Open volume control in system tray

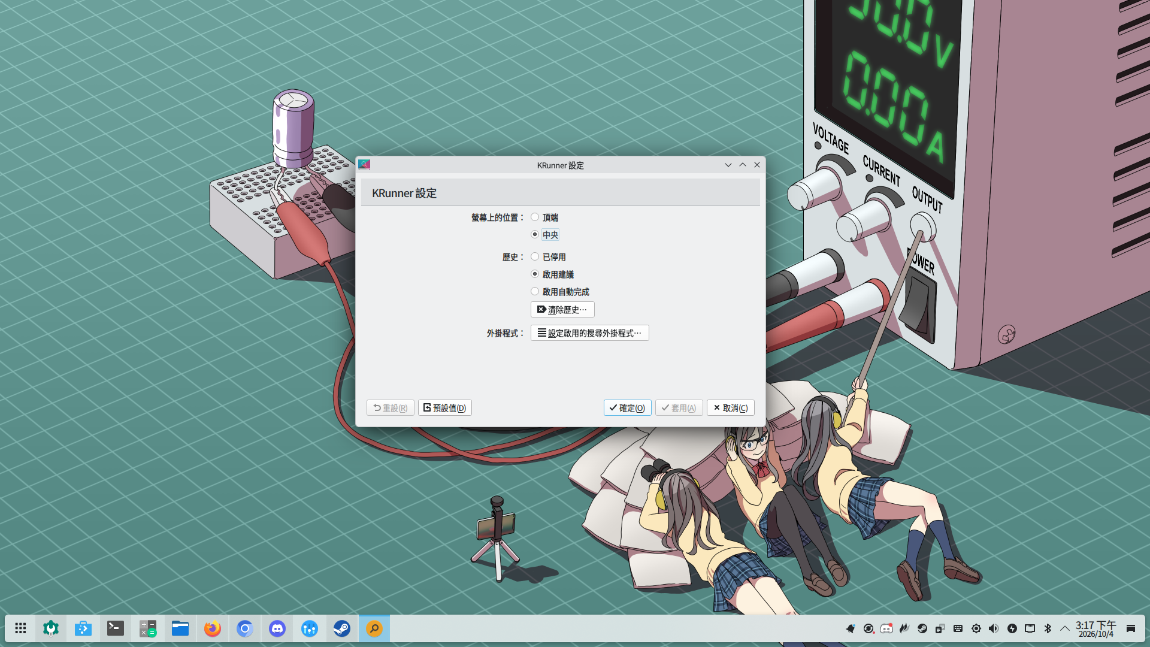[x=994, y=628]
